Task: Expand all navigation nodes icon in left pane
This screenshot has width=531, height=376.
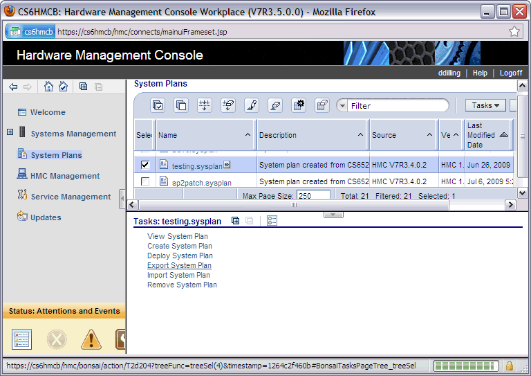Action: point(83,87)
